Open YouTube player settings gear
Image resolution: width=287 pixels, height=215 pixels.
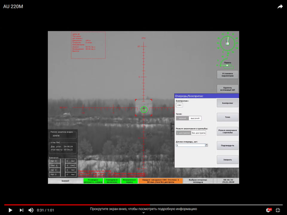click(269, 210)
